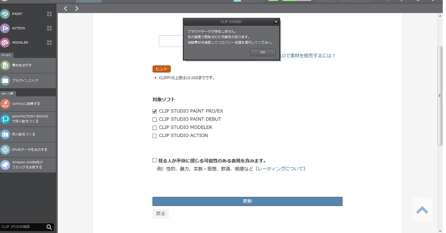Confirm the dialog with OK
The height and width of the screenshot is (233, 446).
click(263, 52)
